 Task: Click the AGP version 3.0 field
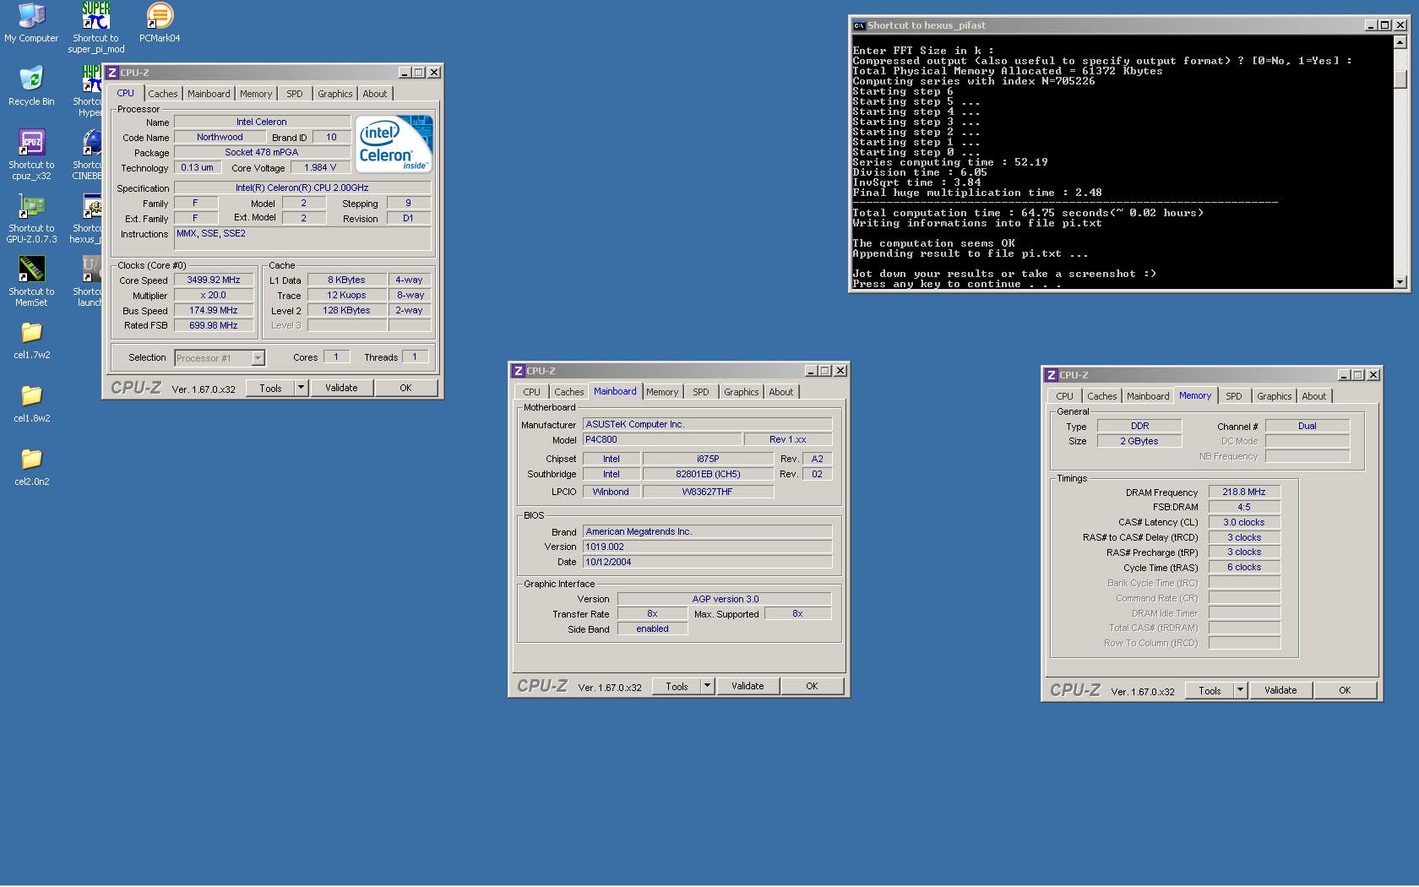(725, 599)
